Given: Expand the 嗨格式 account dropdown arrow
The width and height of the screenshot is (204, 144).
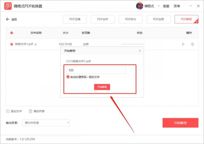Looking at the screenshot, I should [159, 6].
